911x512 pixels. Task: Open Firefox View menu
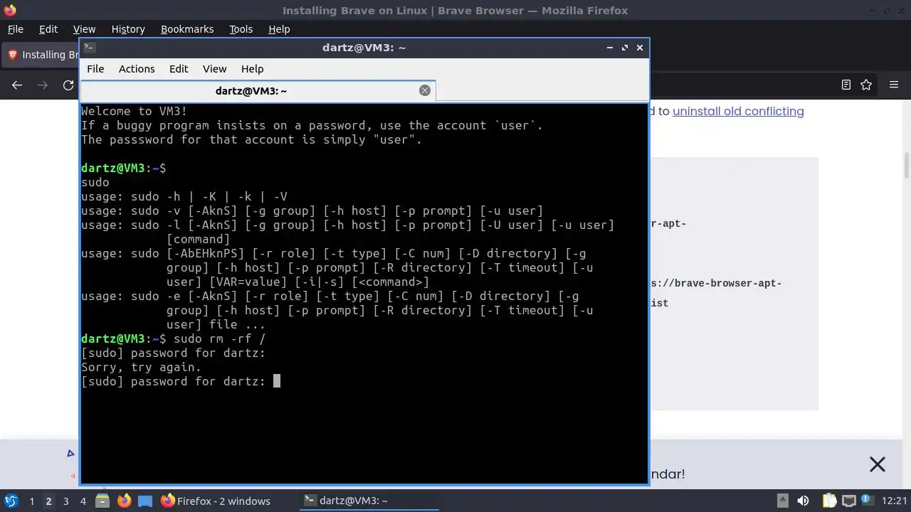pyautogui.click(x=84, y=29)
